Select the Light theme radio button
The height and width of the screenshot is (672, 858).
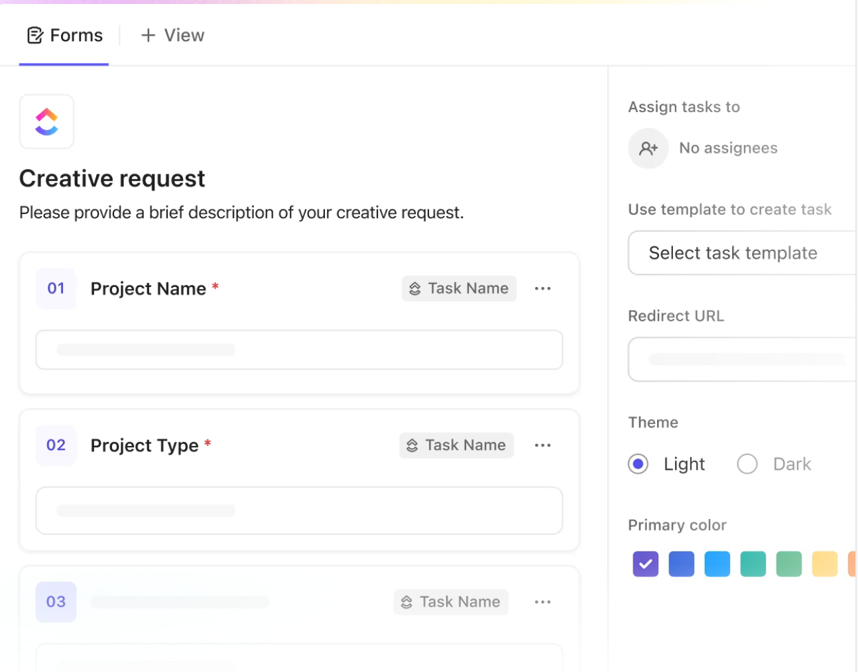(x=638, y=464)
